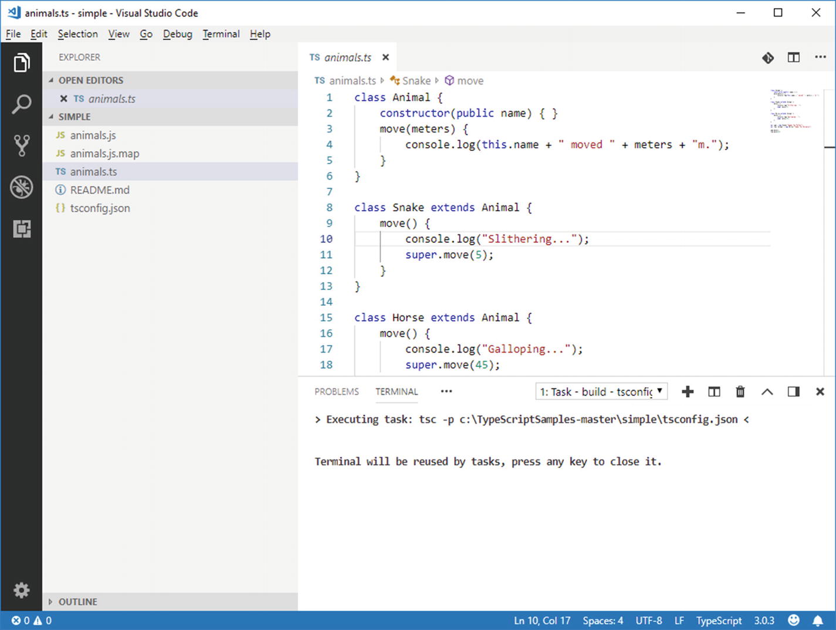This screenshot has height=630, width=836.
Task: Split the terminal panel
Action: [714, 391]
